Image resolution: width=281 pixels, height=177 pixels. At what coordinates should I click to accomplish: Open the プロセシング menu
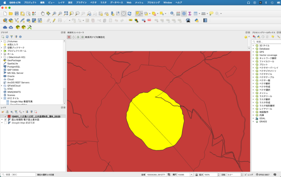click(153, 2)
